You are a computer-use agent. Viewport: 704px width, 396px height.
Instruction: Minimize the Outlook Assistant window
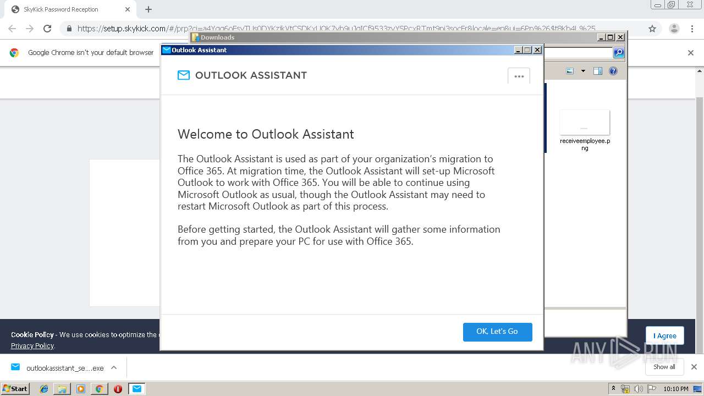point(518,50)
